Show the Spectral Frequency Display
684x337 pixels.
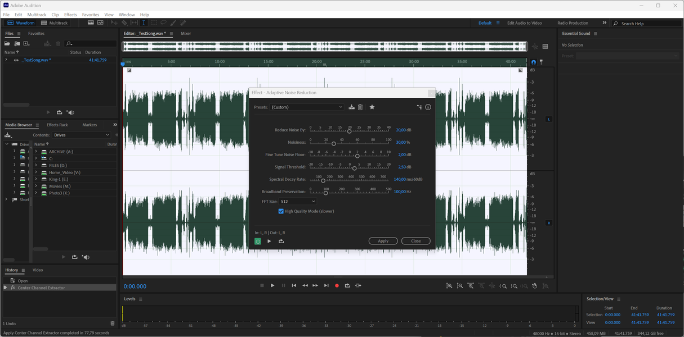coord(90,23)
